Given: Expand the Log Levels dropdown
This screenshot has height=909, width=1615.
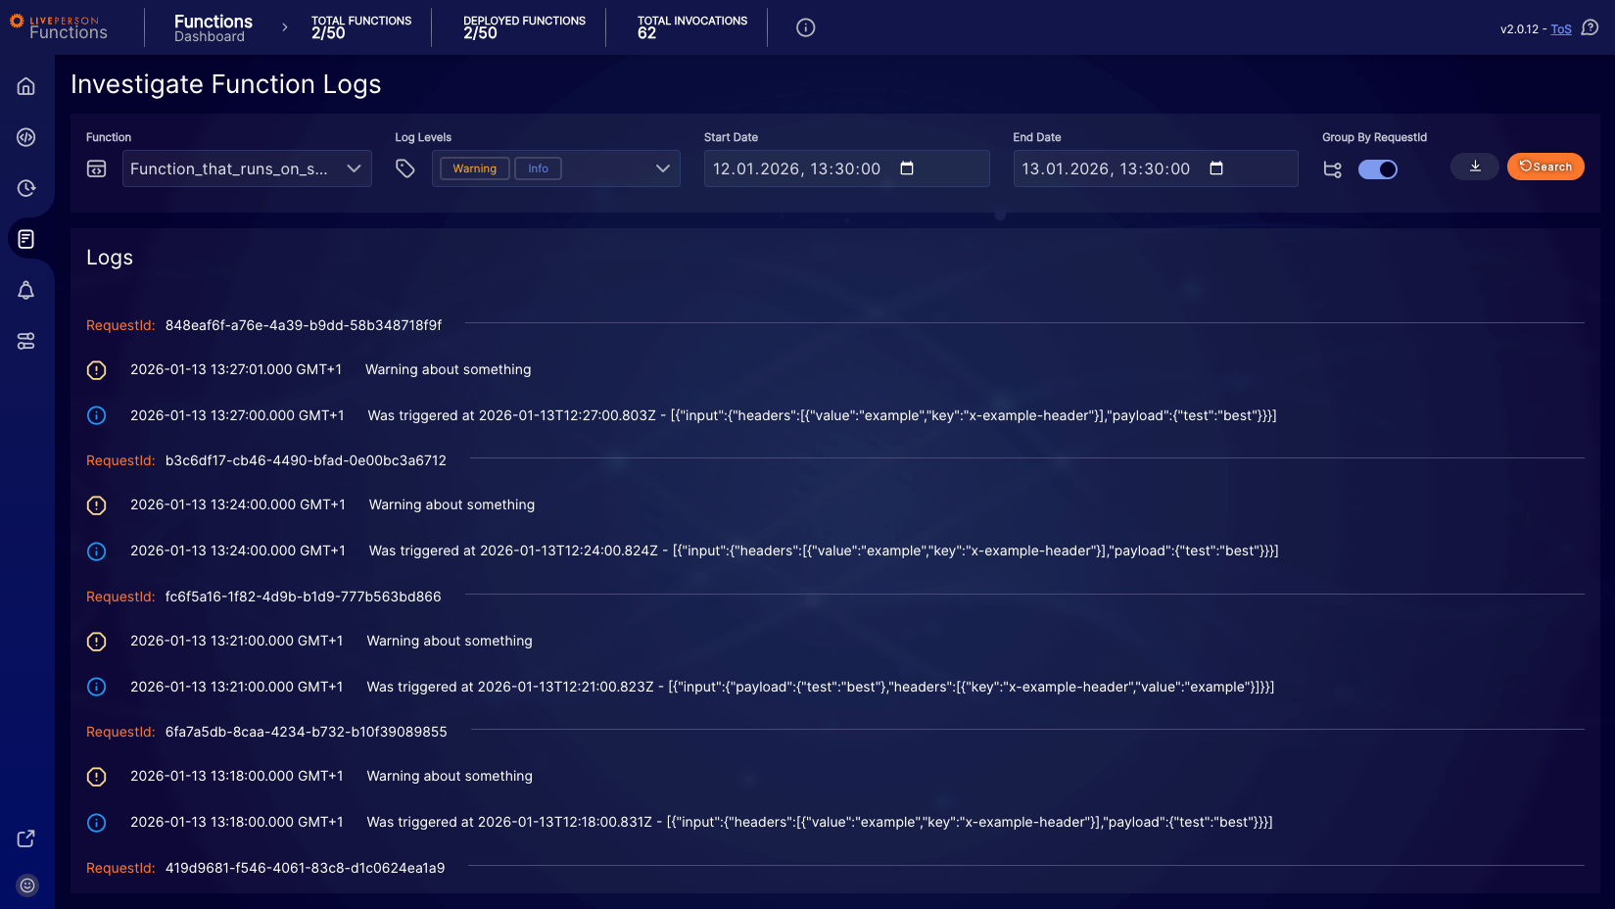Looking at the screenshot, I should [x=662, y=168].
